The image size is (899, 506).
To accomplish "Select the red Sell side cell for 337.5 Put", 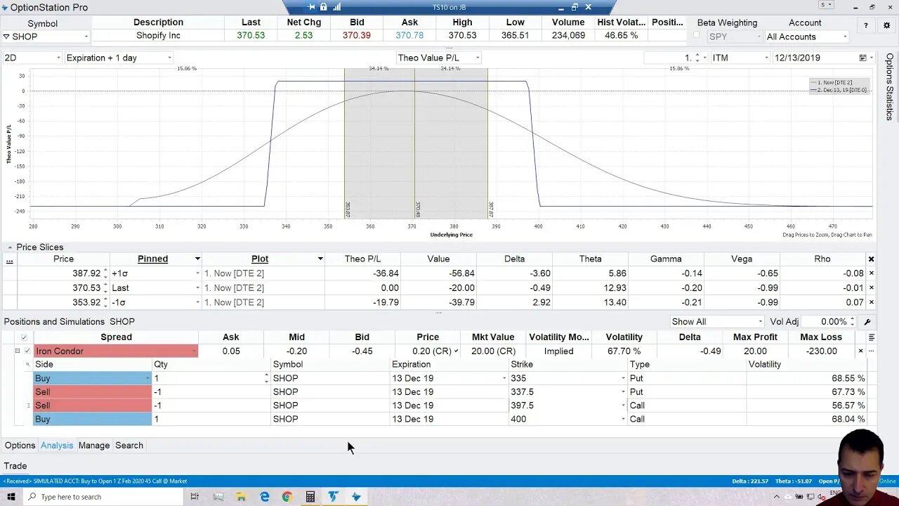I will click(x=93, y=392).
